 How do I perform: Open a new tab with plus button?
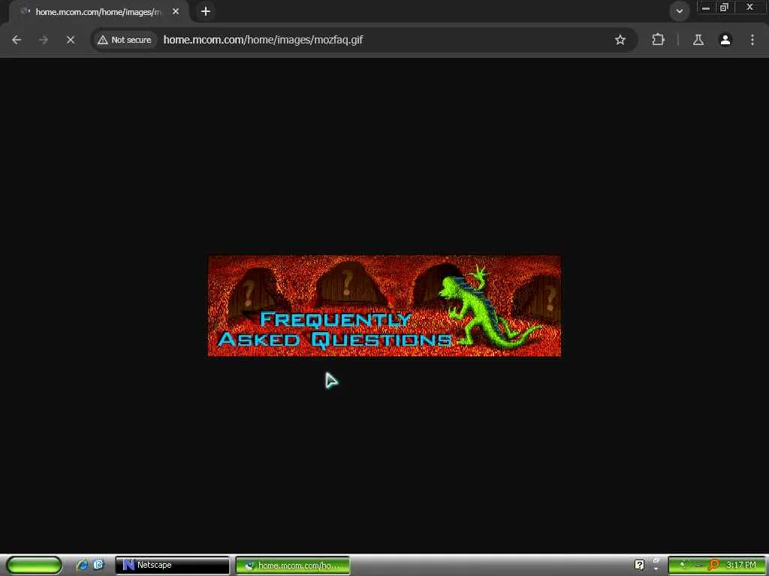tap(206, 11)
